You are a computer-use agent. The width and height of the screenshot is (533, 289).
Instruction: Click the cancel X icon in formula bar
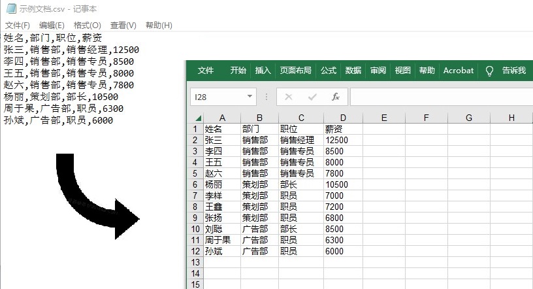(288, 97)
